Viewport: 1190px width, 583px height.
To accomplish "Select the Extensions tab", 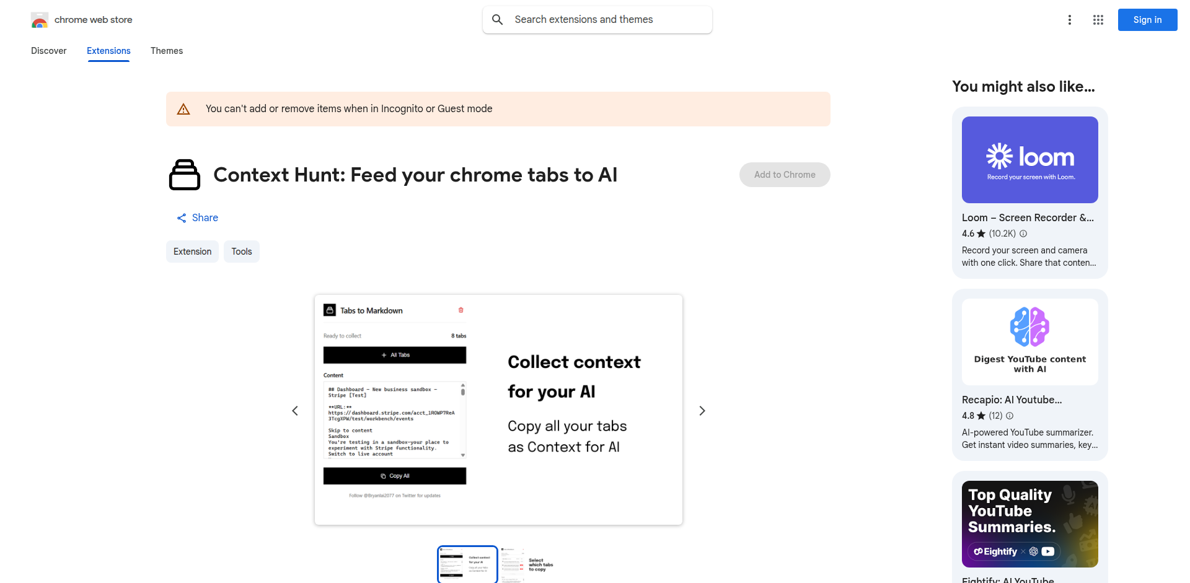I will pyautogui.click(x=108, y=51).
